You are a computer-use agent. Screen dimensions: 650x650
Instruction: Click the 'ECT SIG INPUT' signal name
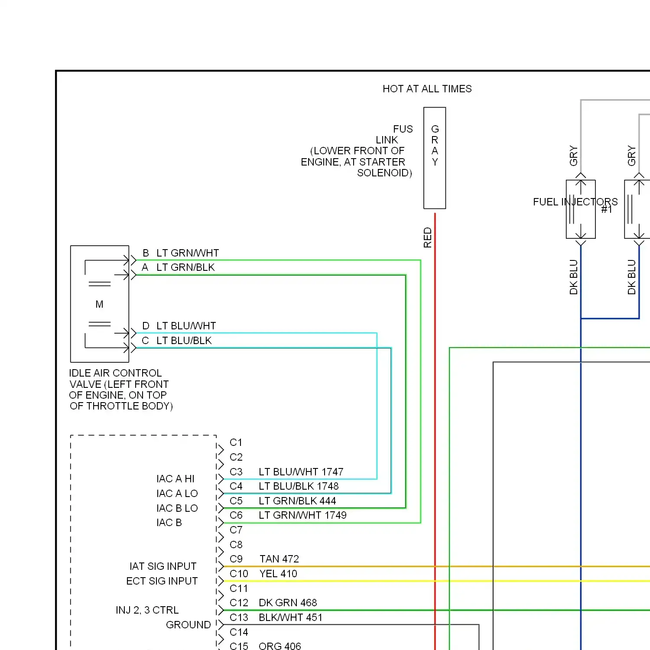point(162,581)
